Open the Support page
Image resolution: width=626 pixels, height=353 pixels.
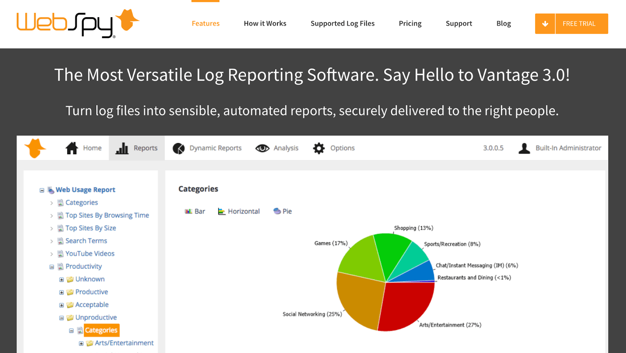[459, 23]
